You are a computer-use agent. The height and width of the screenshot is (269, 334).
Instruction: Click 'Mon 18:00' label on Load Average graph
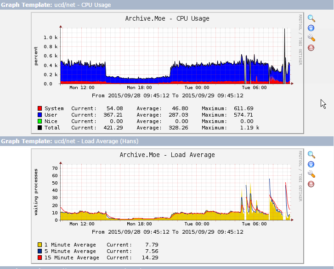[139, 224]
